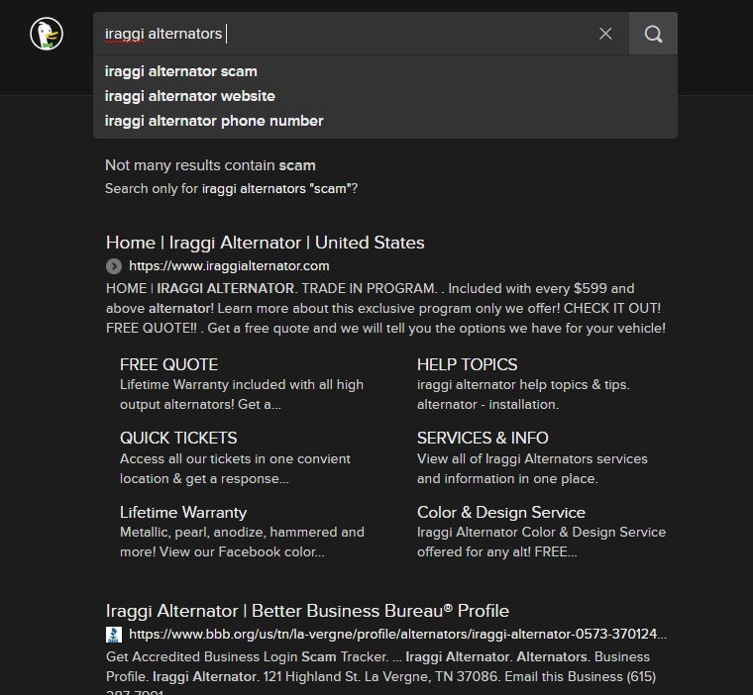753x695 pixels.
Task: Open the bbb.org la-vergne profile URL
Action: tap(397, 634)
